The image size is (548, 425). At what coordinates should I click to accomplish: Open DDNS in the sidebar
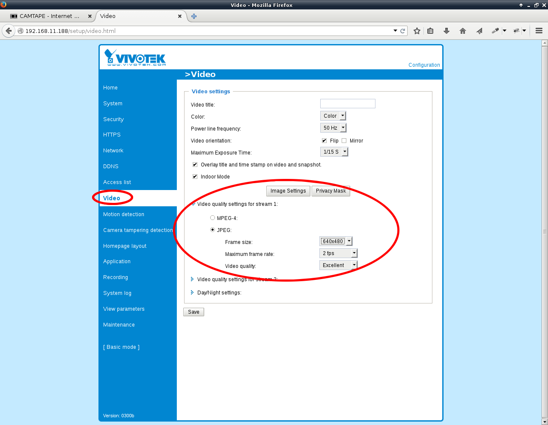[111, 166]
